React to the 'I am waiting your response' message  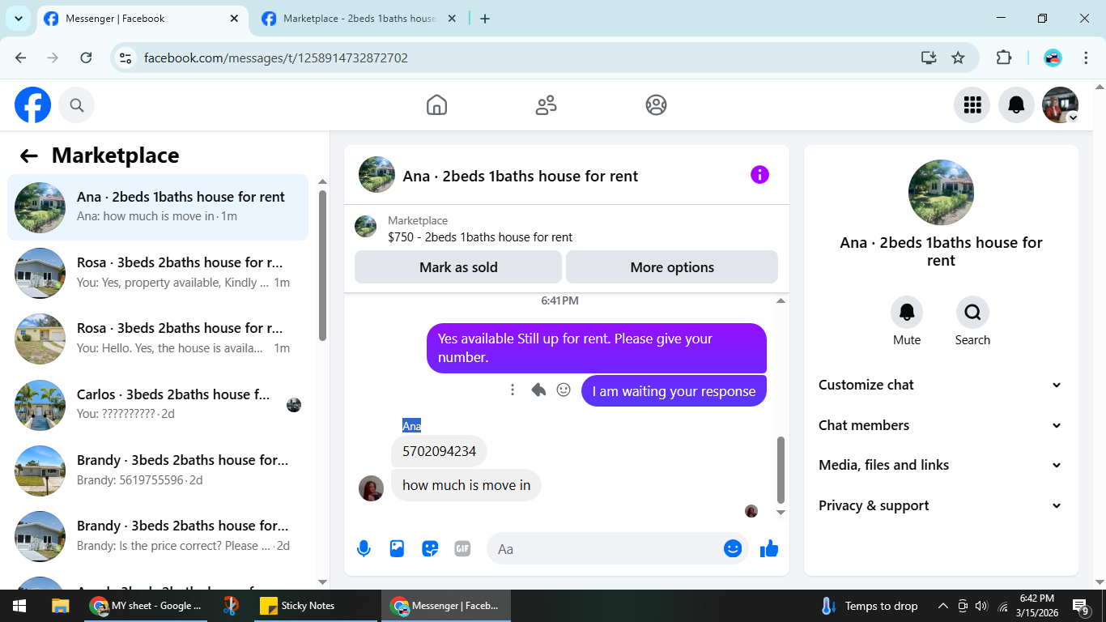pos(564,390)
